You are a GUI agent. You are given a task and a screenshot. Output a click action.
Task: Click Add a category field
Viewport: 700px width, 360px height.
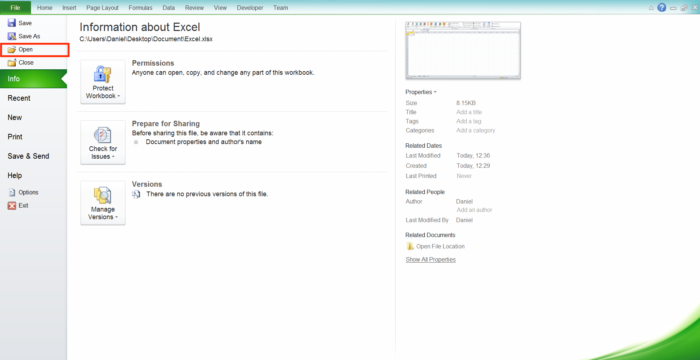(x=476, y=130)
